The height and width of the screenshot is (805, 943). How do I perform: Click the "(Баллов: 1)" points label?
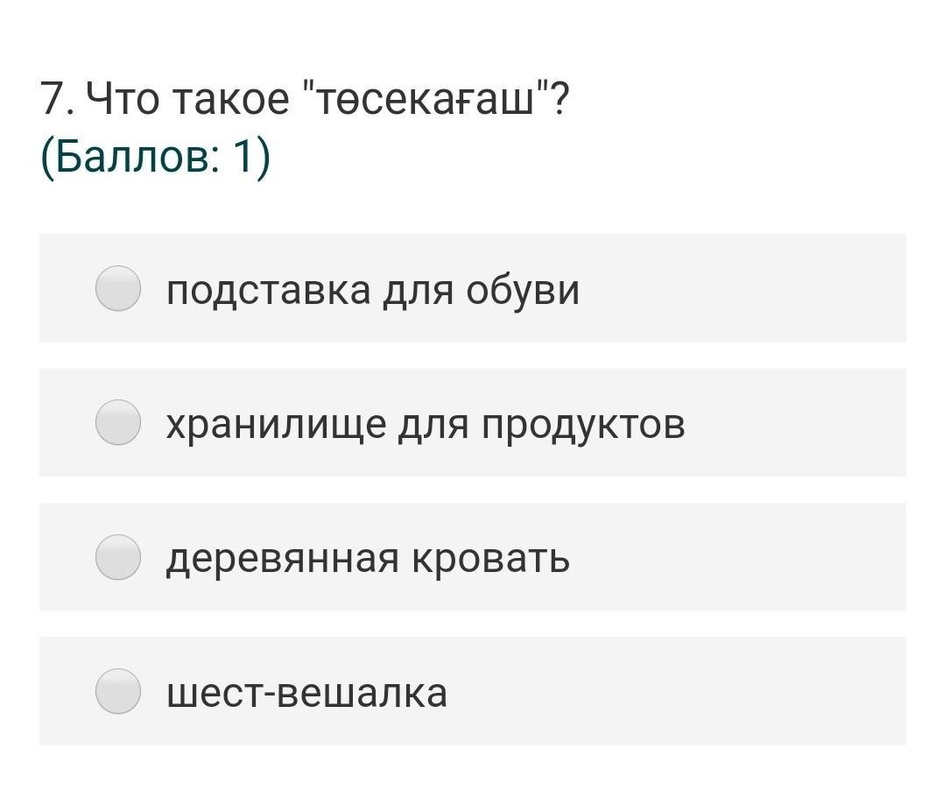pyautogui.click(x=156, y=158)
